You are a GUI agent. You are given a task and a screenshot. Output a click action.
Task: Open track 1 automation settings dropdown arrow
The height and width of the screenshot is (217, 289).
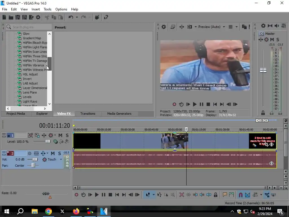55,135
